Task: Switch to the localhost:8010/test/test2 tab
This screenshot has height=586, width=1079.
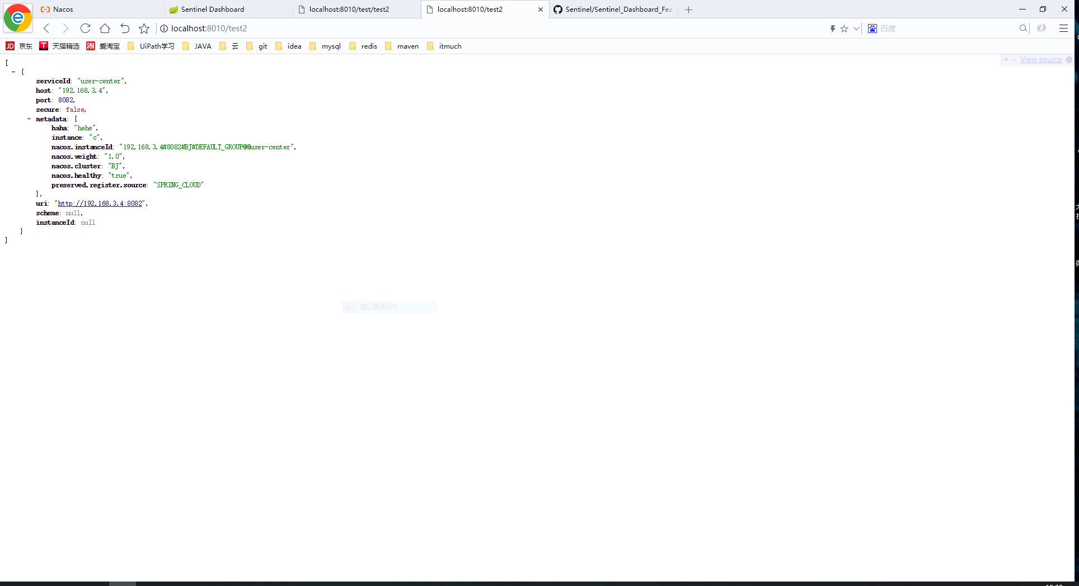Action: (356, 10)
